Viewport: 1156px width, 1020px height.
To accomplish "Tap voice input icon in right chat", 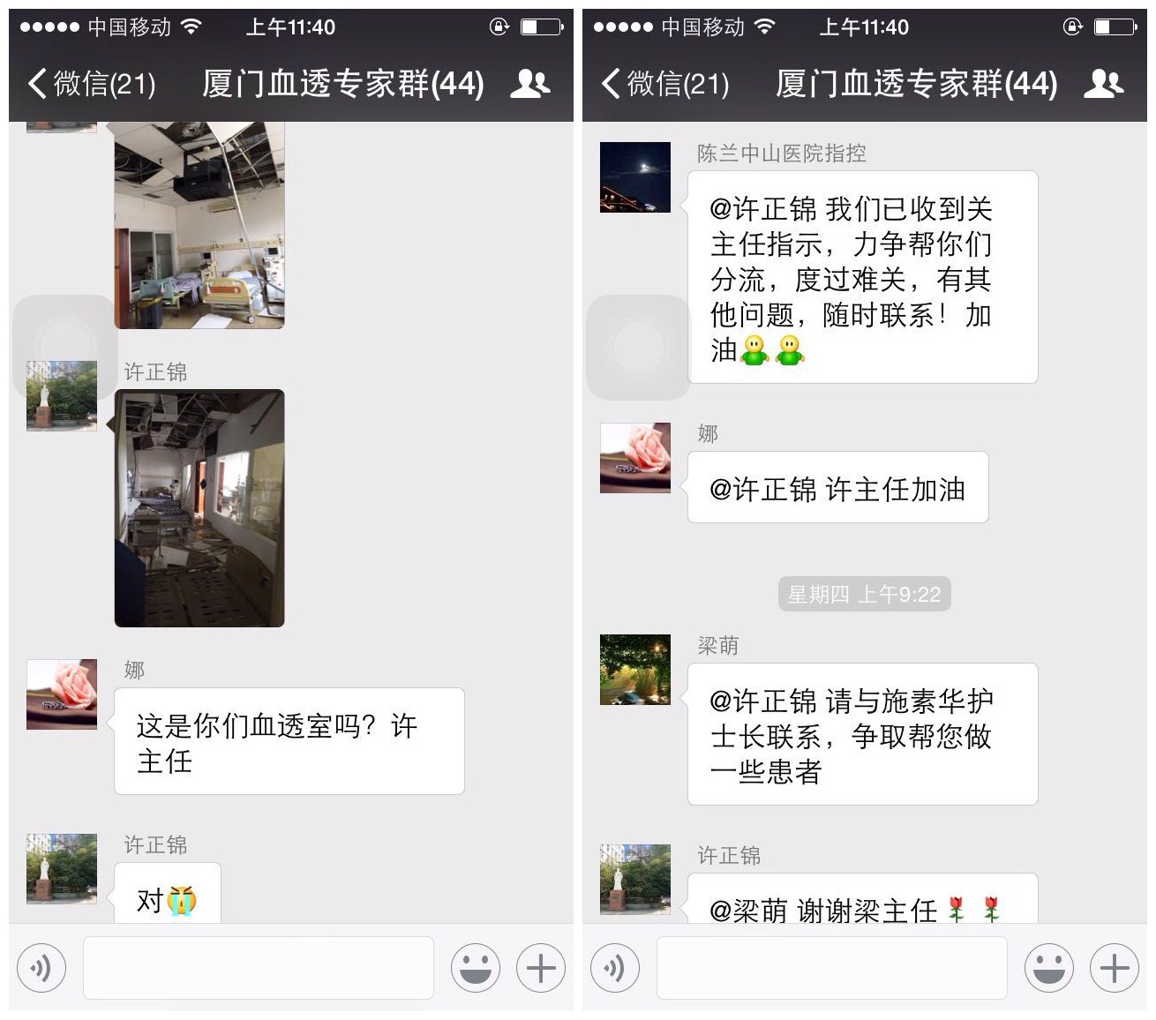I will [614, 968].
